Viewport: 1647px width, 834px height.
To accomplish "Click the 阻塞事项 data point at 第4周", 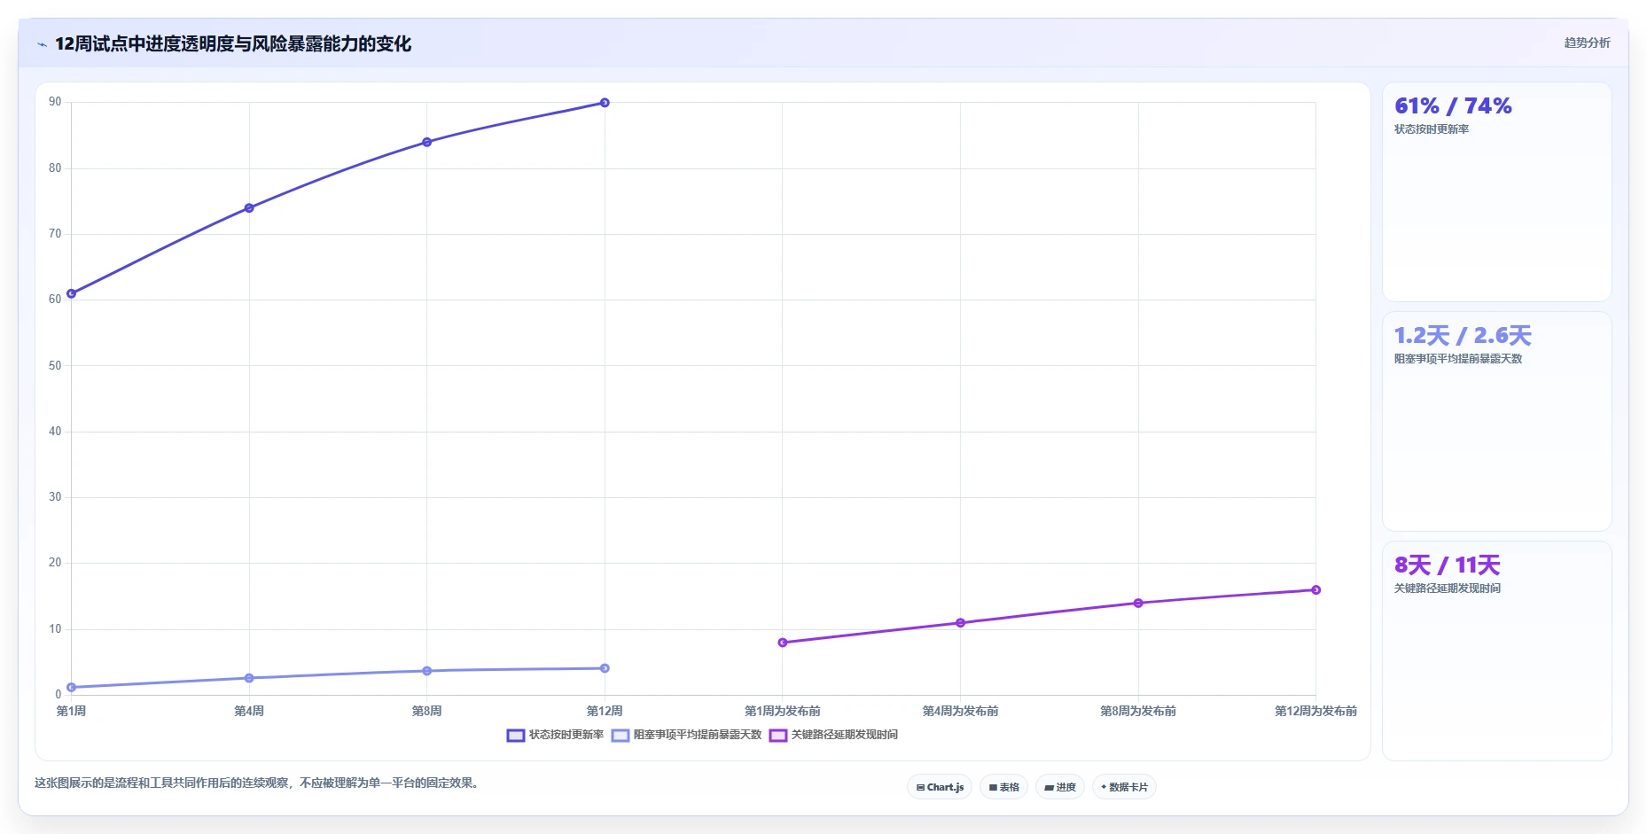I will coord(249,678).
